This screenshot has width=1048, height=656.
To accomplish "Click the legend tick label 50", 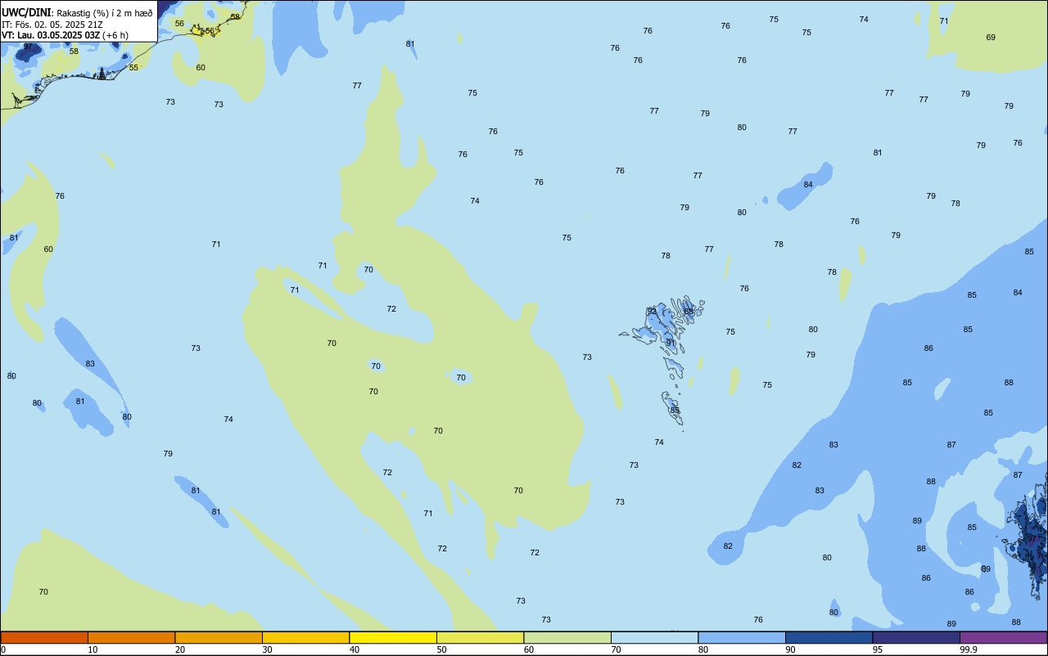I will click(x=441, y=649).
